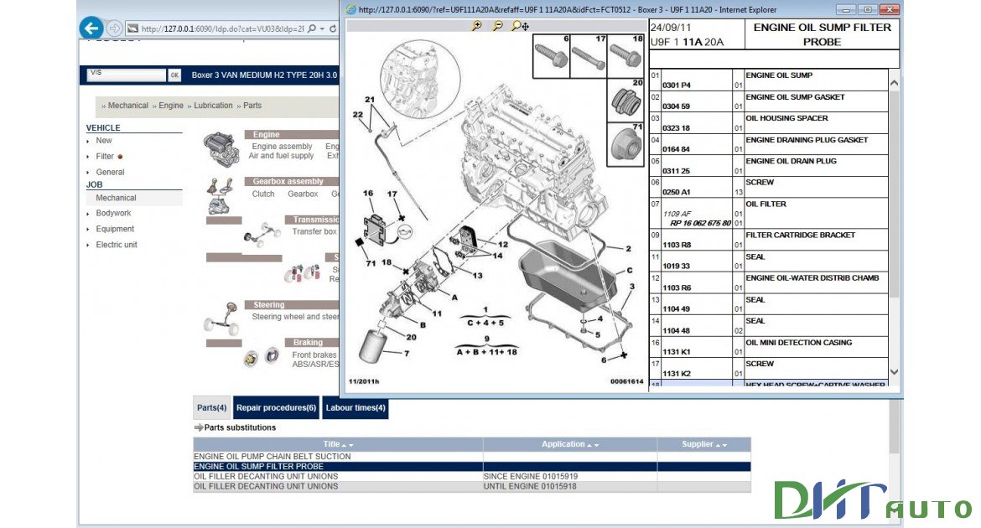This screenshot has height=528, width=981.
Task: Open the Engine category via its engine image
Action: 221,149
